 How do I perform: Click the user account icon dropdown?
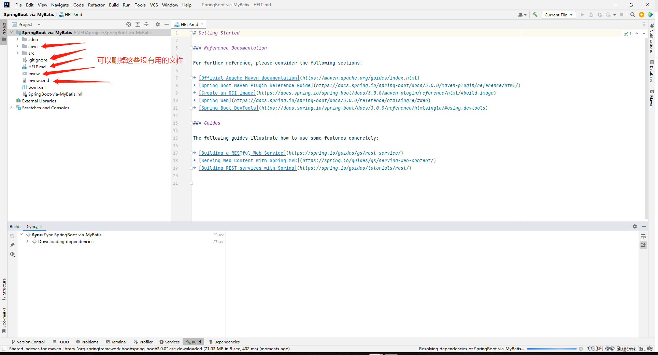coord(522,15)
